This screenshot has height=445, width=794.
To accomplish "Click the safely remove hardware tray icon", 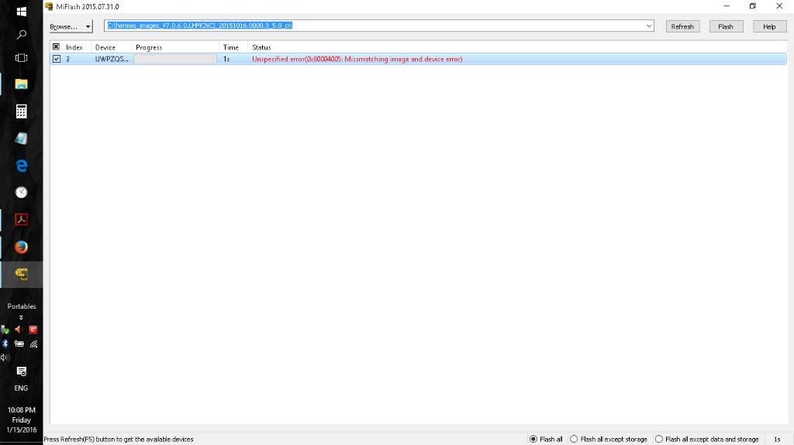I will (x=5, y=330).
